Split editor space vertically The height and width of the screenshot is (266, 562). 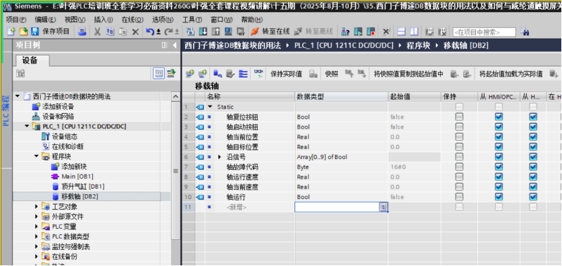[x=414, y=32]
